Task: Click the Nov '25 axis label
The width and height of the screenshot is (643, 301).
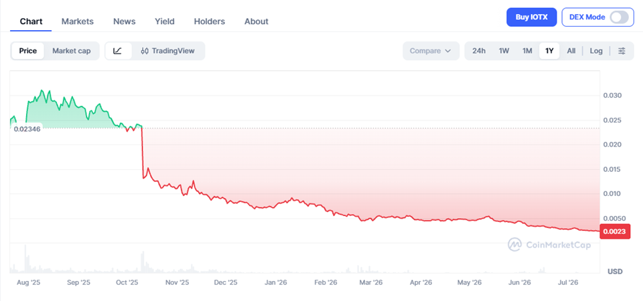Action: click(177, 282)
